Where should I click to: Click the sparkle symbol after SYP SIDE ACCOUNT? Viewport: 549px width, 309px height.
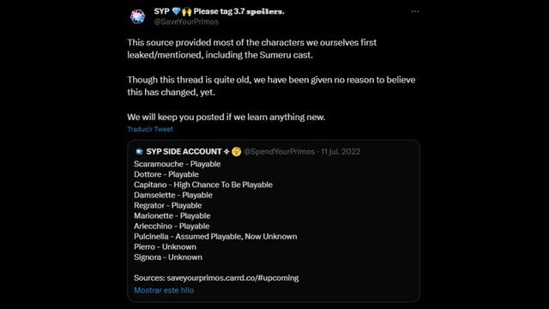(226, 152)
